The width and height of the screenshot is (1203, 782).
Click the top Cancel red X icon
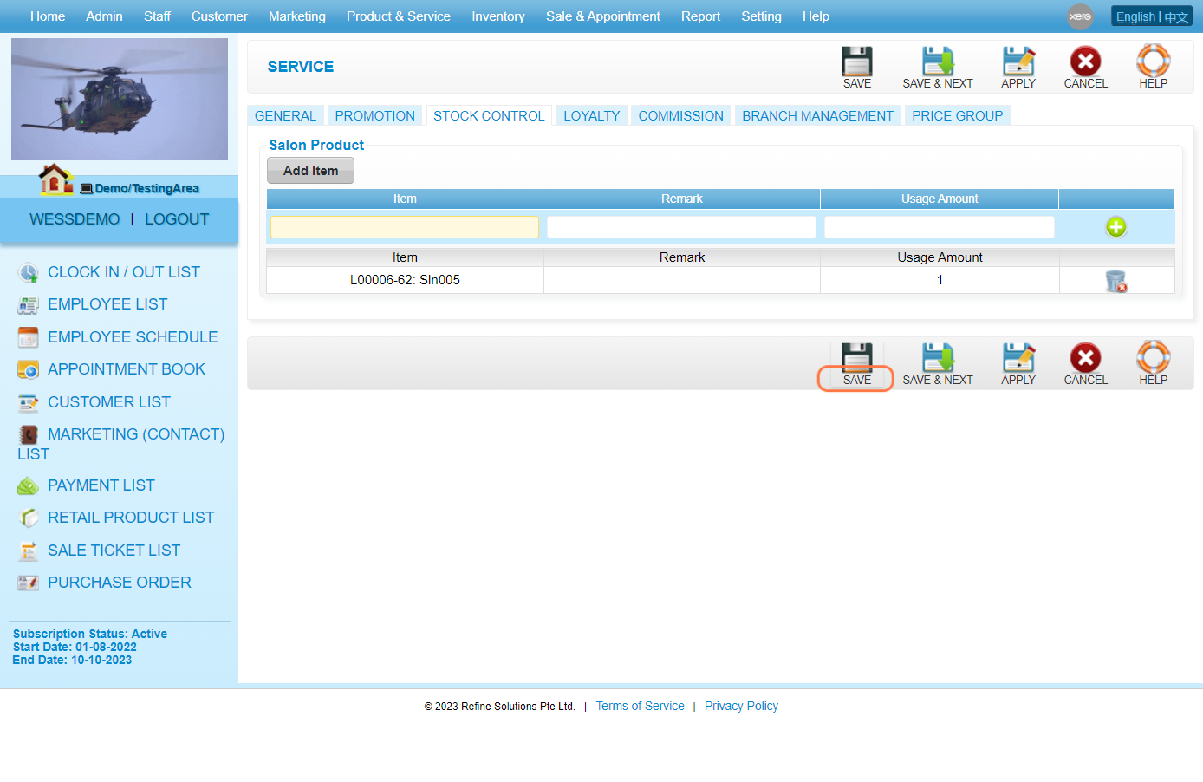tap(1085, 62)
